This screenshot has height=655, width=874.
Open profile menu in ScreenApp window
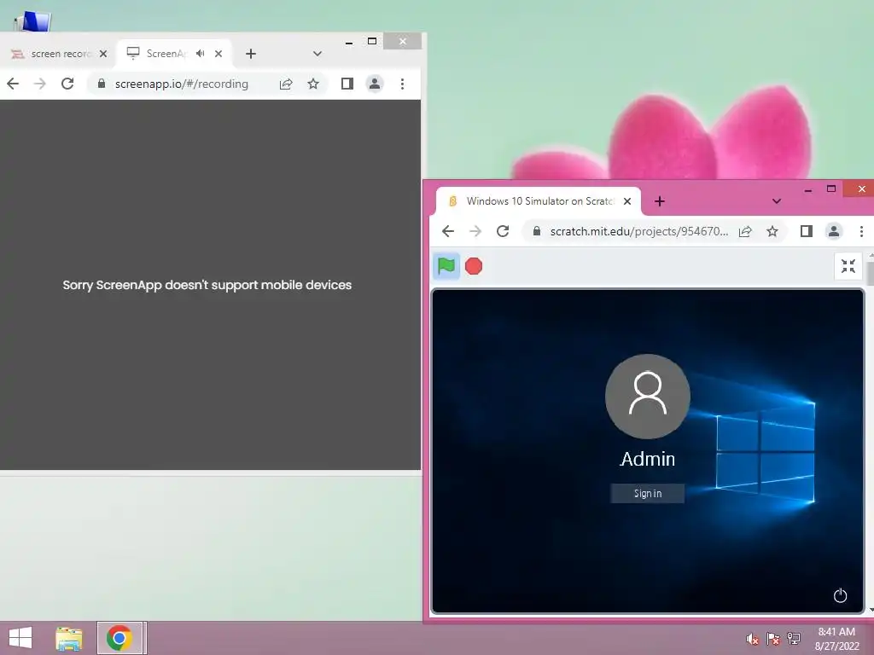pos(375,84)
